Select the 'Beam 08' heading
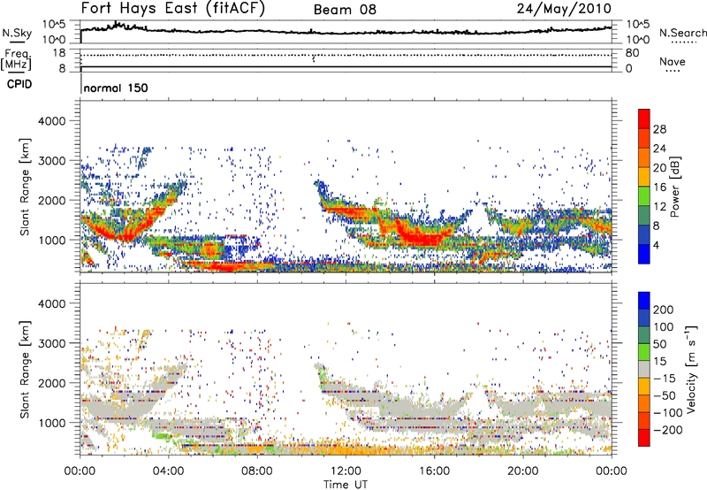Screen dimensions: 707x490 click(345, 10)
